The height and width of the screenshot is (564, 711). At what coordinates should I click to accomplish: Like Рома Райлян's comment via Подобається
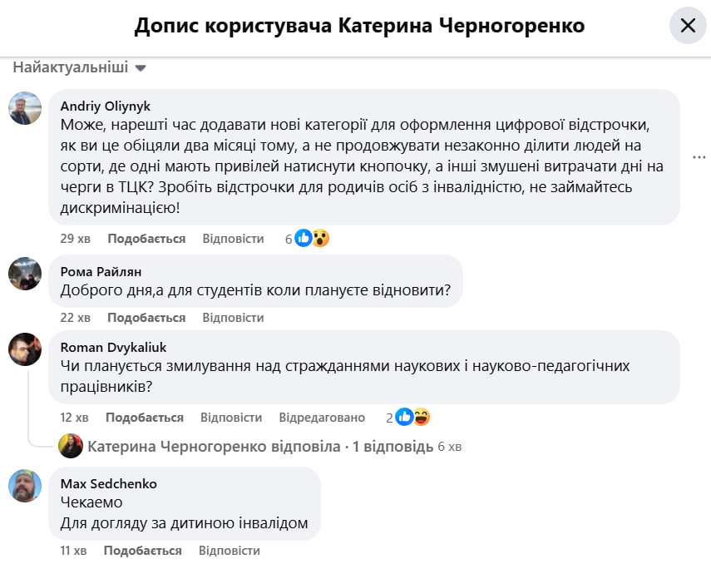pyautogui.click(x=146, y=318)
